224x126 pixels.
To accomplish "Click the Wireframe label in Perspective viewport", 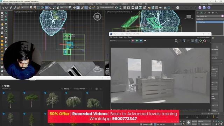I will (126, 12).
